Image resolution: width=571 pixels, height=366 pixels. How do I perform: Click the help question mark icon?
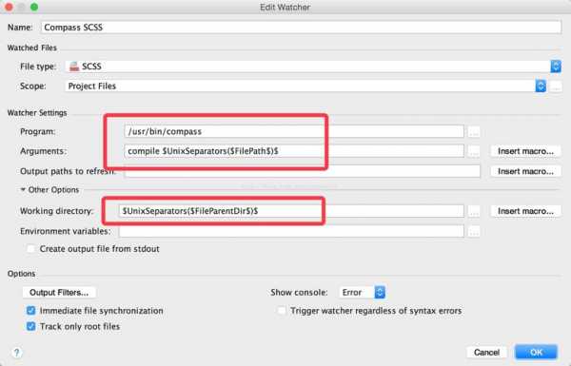coord(16,352)
